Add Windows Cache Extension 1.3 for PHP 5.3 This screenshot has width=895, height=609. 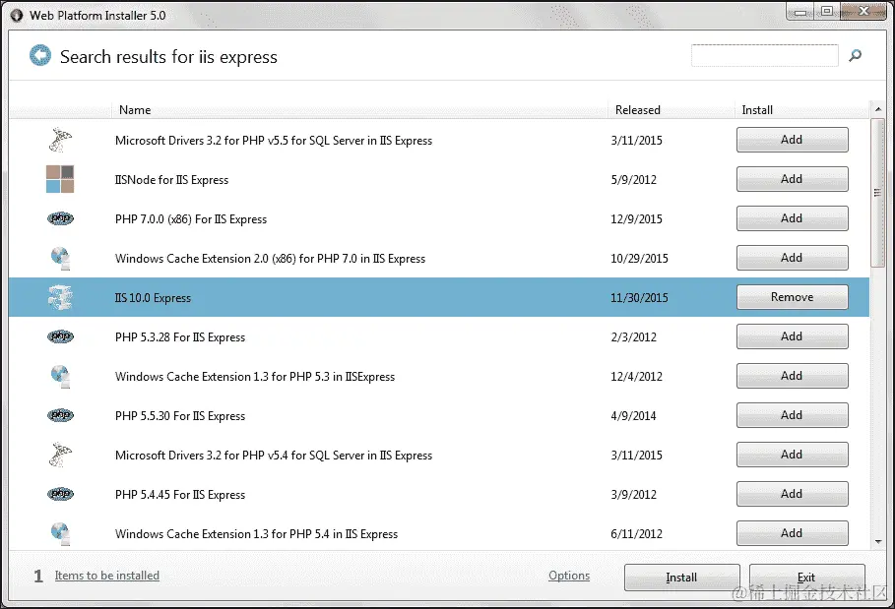tap(792, 376)
